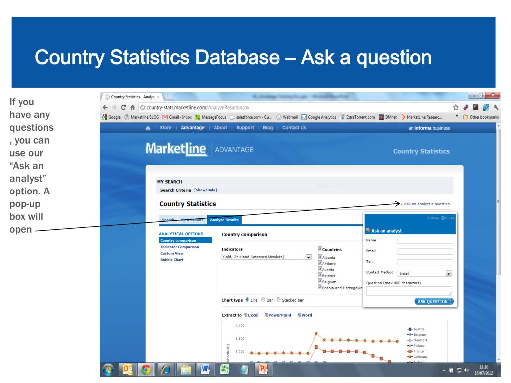Select Indicator Comparison option
The image size is (511, 383).
click(180, 247)
